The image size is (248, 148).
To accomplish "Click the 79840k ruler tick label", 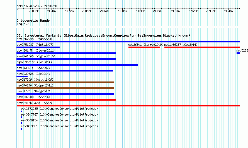I will (x=51, y=11).
